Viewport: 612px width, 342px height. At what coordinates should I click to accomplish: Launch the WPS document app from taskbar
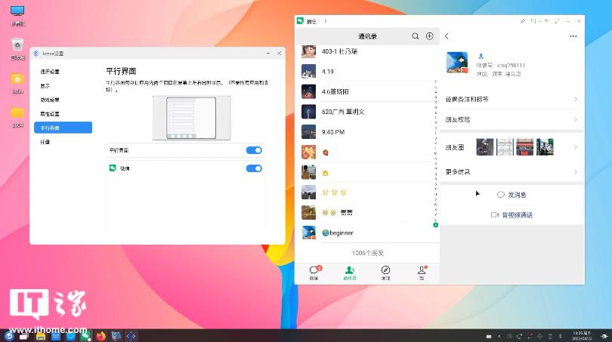pyautogui.click(x=56, y=336)
